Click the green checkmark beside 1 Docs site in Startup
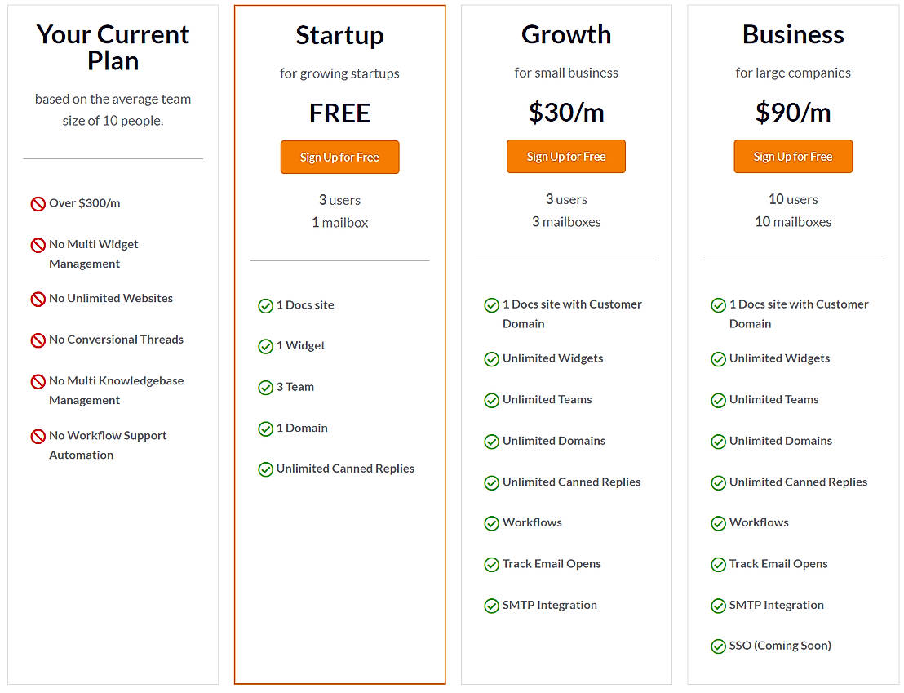Viewport: 904px width, 693px height. (x=265, y=306)
